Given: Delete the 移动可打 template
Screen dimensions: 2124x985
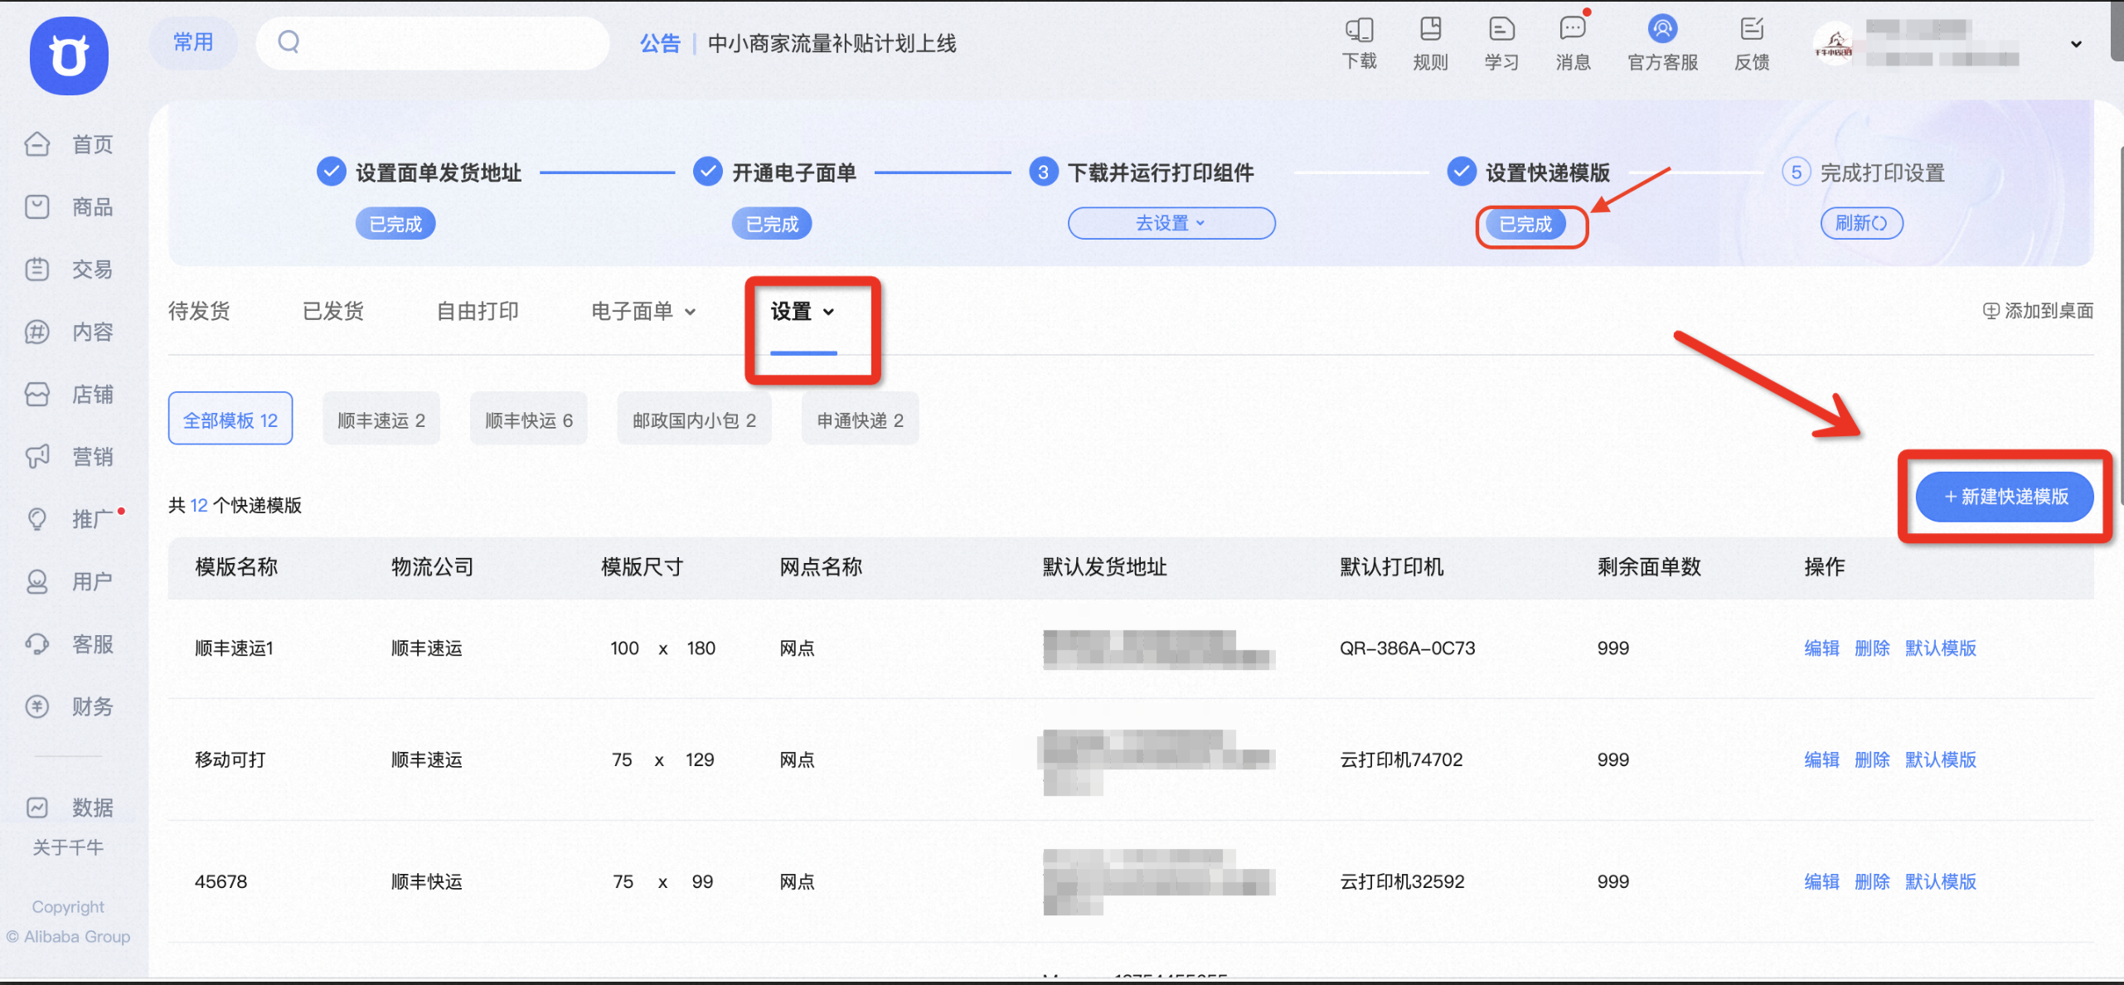Looking at the screenshot, I should [x=1872, y=759].
